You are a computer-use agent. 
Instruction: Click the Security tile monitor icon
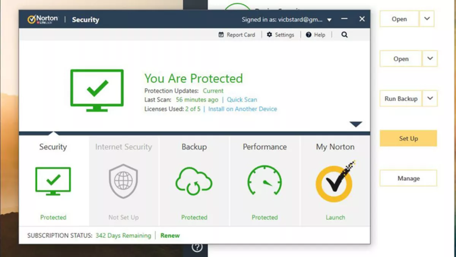(53, 181)
